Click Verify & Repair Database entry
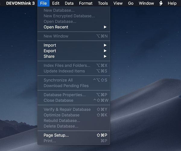The width and height of the screenshot is (181, 151). [x=74, y=109]
